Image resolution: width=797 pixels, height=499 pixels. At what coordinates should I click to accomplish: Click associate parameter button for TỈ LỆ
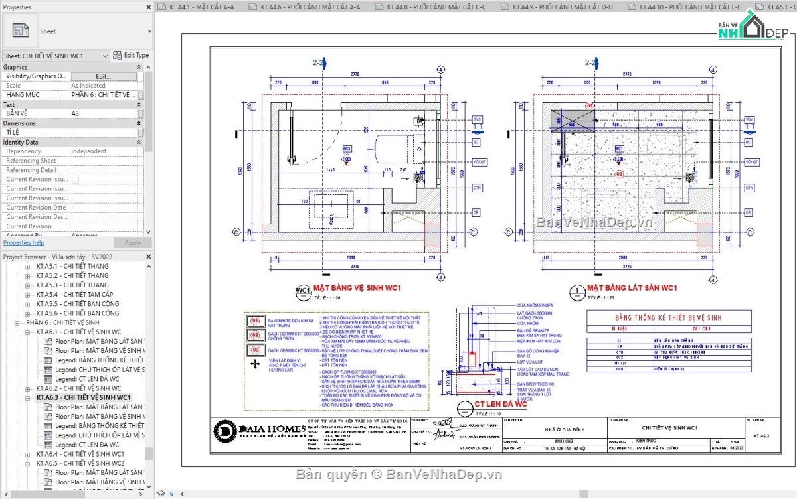pos(141,132)
